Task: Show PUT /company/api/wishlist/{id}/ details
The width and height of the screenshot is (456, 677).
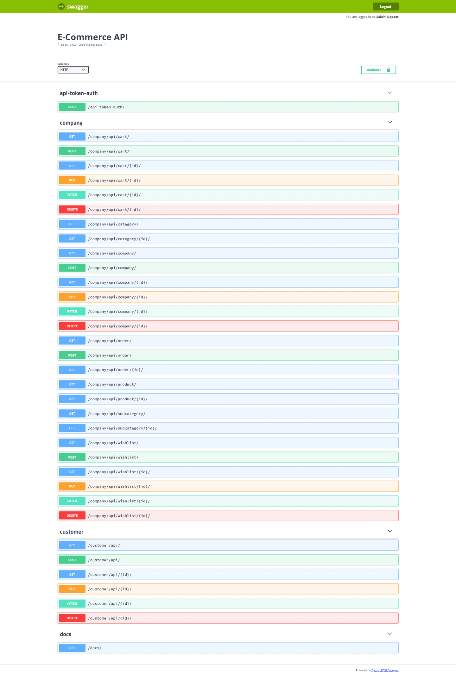Action: 228,486
